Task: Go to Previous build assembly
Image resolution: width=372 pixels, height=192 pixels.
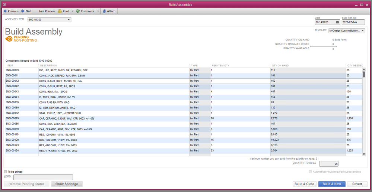Action: coord(11,11)
